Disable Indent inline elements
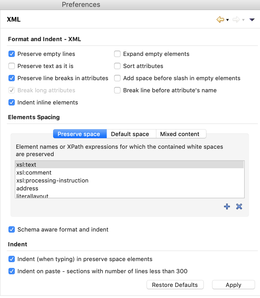 tap(12, 102)
